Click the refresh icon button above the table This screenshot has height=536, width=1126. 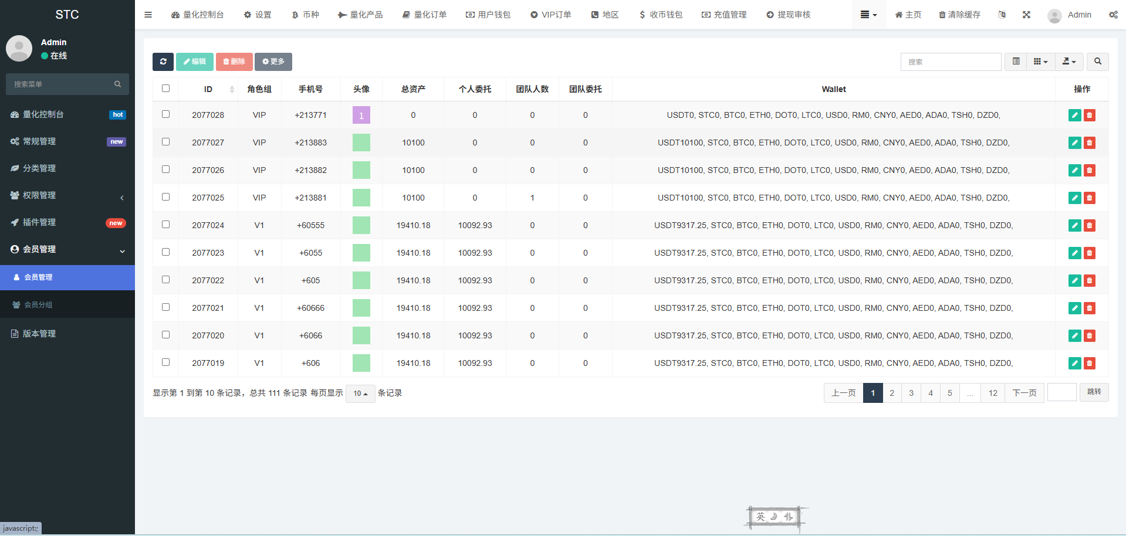point(163,62)
